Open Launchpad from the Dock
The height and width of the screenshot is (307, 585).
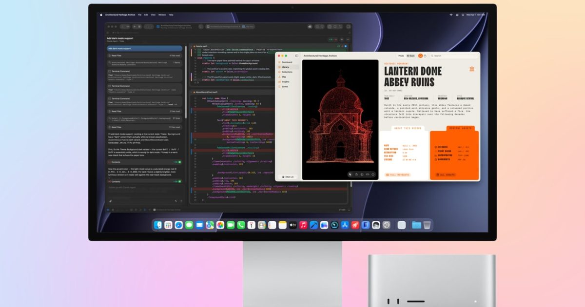click(x=168, y=225)
